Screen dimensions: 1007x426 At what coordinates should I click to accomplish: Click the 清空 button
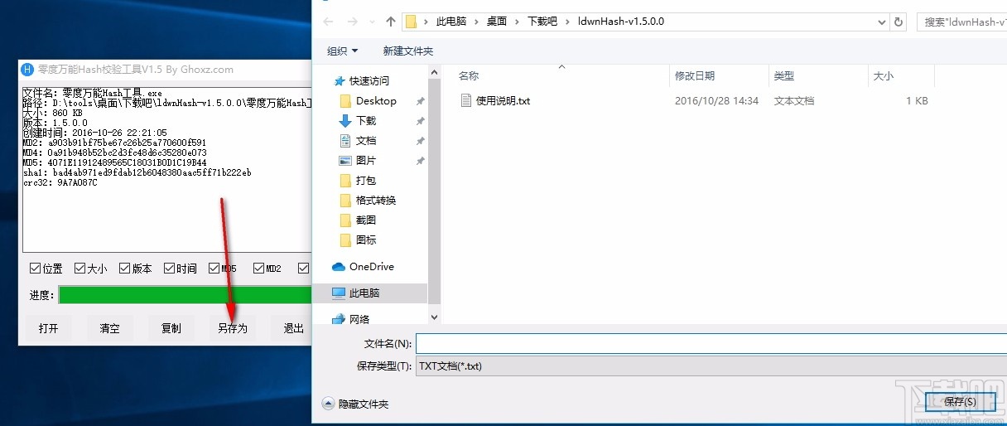coord(110,328)
